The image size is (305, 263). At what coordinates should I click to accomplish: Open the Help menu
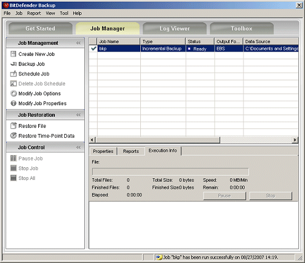77,13
